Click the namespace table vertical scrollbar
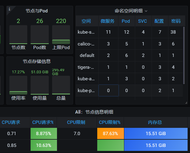The height and width of the screenshot is (153, 190). [184, 55]
